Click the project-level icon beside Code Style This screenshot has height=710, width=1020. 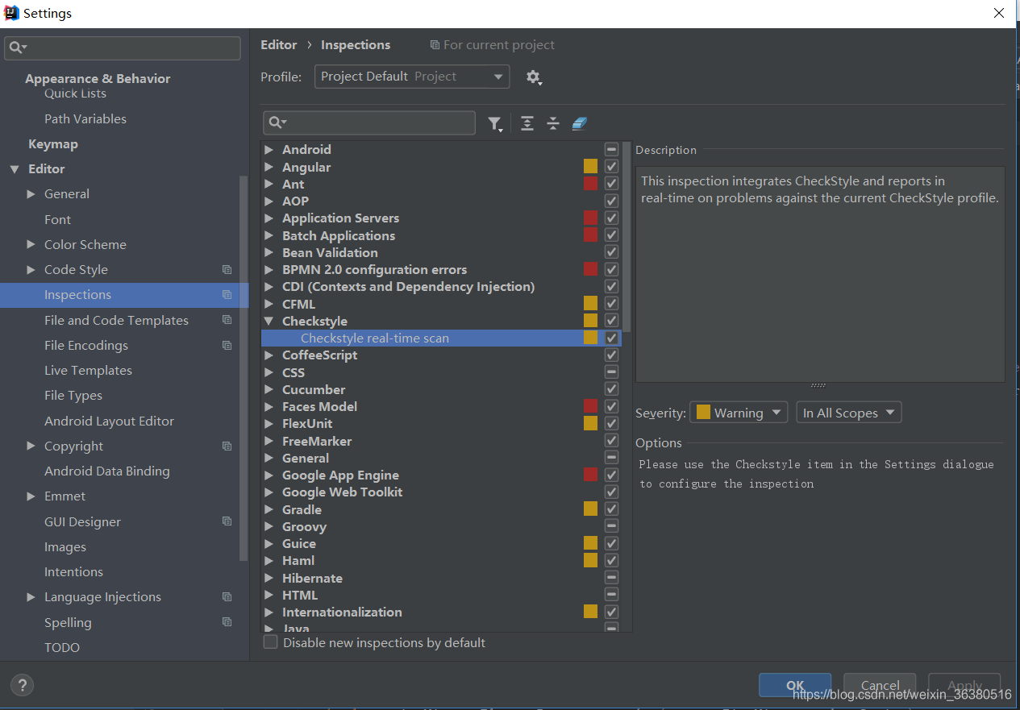(x=227, y=270)
